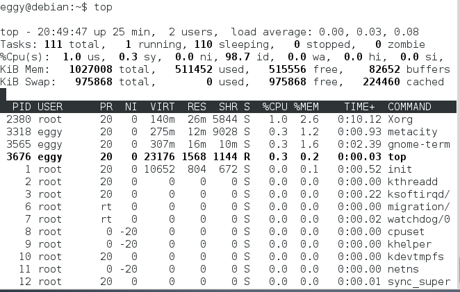This screenshot has width=460, height=292.
Task: Click the gnome-term time 0:02.39
Action: click(x=359, y=144)
